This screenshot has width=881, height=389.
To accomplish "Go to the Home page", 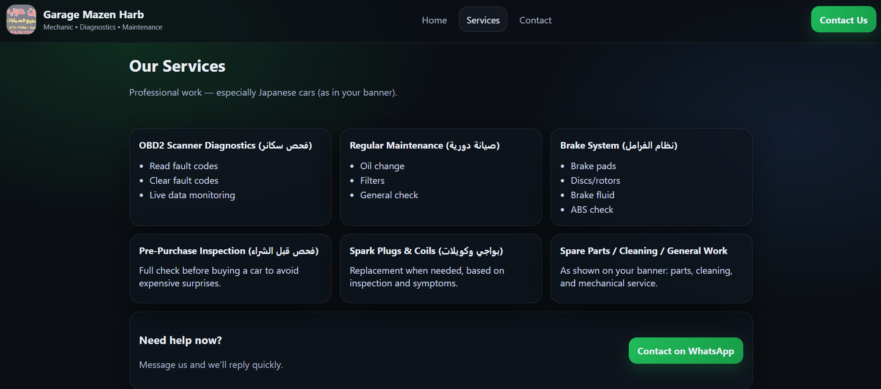I will point(434,20).
